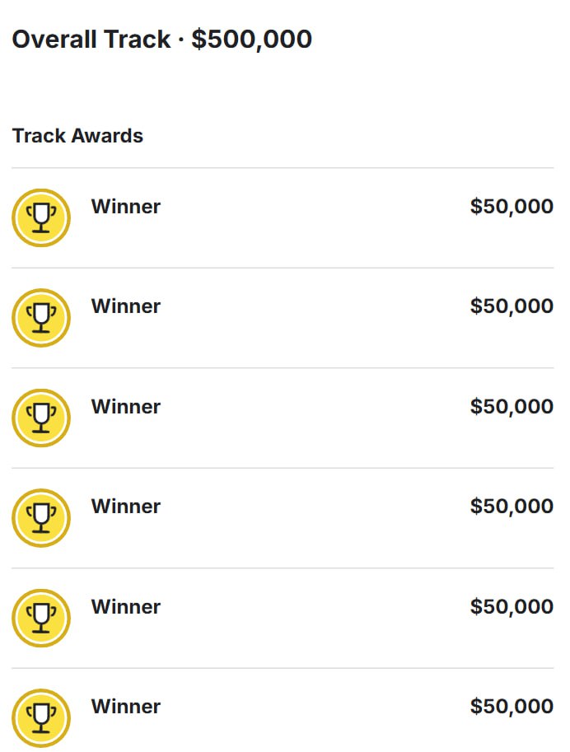Viewport: 570px width, 752px height.
Task: Pick the $50,000 prize in the third row
Action: click(512, 406)
